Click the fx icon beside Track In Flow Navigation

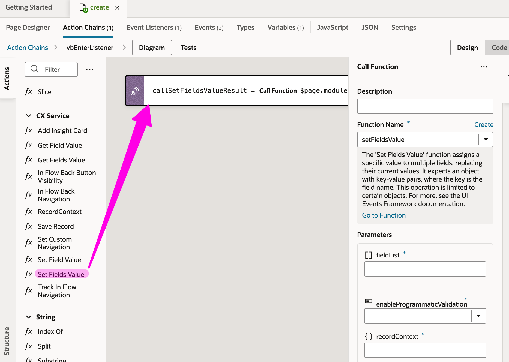(x=29, y=291)
